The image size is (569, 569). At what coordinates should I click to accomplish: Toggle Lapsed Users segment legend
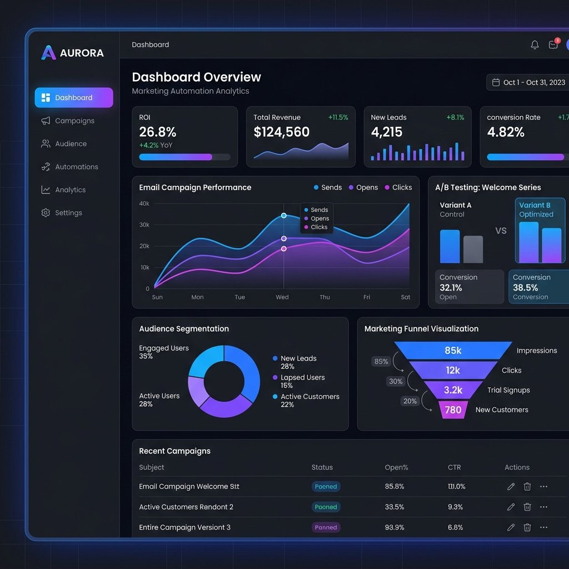[x=298, y=381]
